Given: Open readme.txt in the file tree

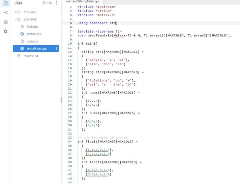Looking at the screenshot, I should (x=31, y=56).
